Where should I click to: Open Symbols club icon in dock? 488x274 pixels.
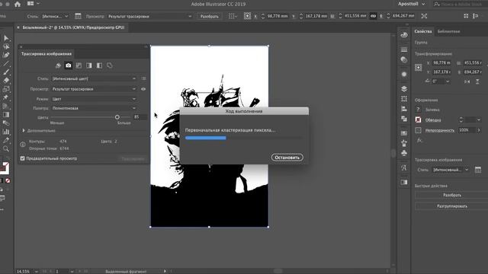(x=404, y=153)
